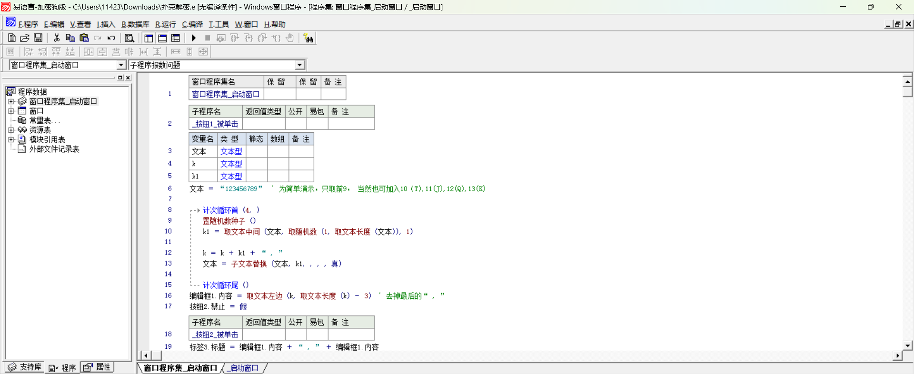
Task: Open the F.程序 menu
Action: 28,24
